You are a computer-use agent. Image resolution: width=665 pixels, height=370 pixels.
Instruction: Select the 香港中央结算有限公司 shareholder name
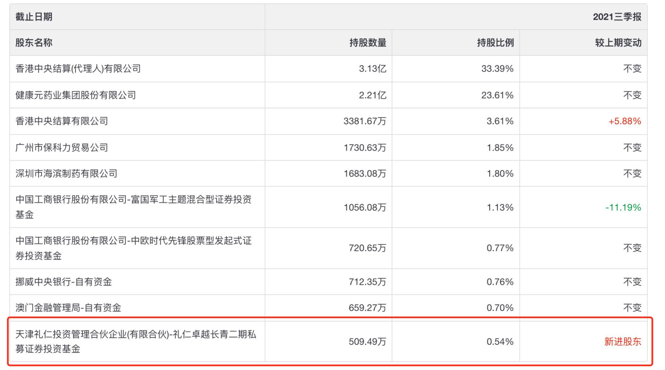[x=62, y=121]
